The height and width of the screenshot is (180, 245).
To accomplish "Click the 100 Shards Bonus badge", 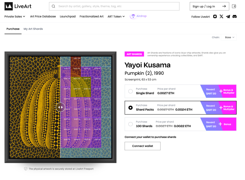I will click(227, 124).
